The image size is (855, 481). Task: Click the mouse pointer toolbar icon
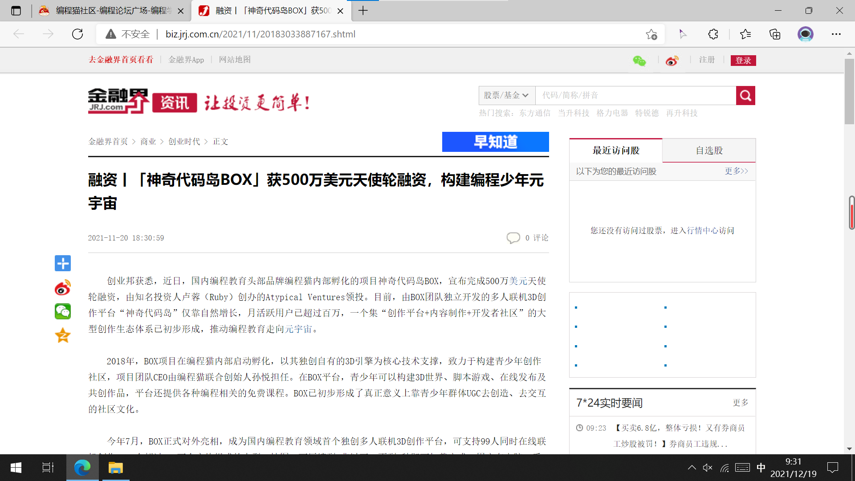[683, 34]
